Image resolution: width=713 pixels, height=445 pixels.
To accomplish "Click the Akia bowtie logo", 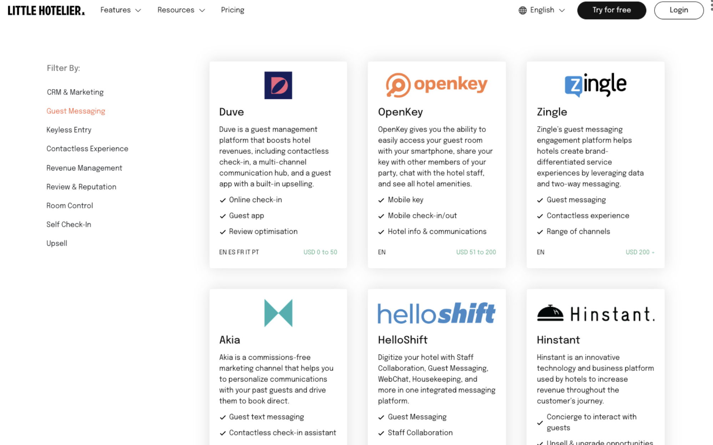I will pos(278,313).
